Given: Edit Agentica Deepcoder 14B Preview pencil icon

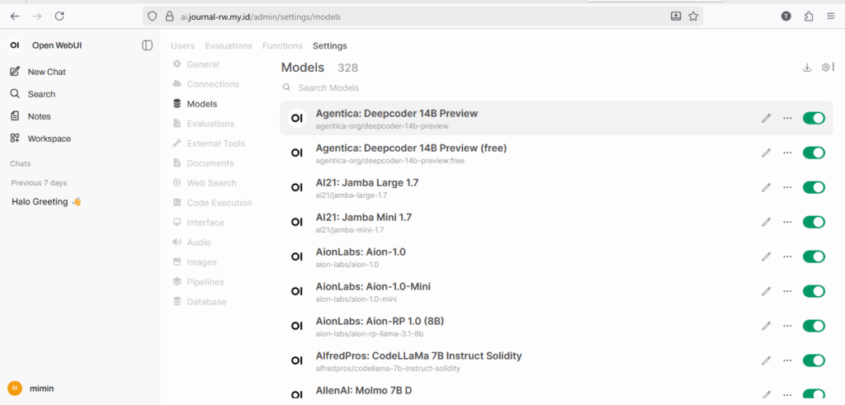Looking at the screenshot, I should [x=767, y=118].
